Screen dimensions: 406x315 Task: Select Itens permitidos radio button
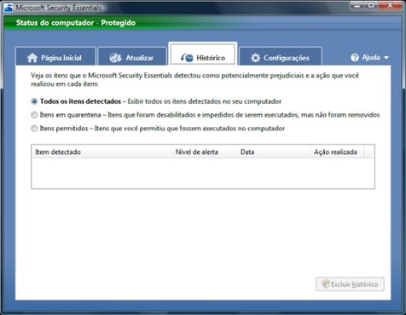(34, 129)
